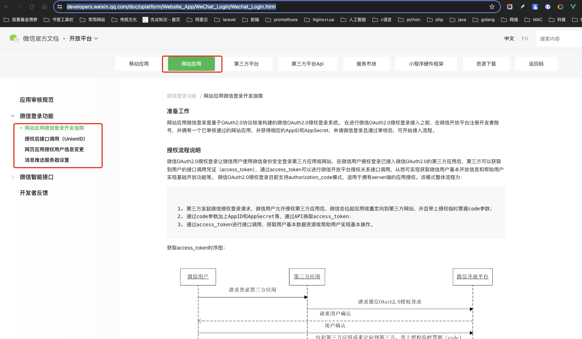Open 网页应用授权用户信息变更 sidebar link
The width and height of the screenshot is (582, 339).
(54, 149)
